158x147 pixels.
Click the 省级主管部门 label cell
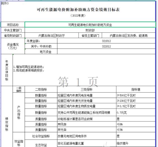90,35
